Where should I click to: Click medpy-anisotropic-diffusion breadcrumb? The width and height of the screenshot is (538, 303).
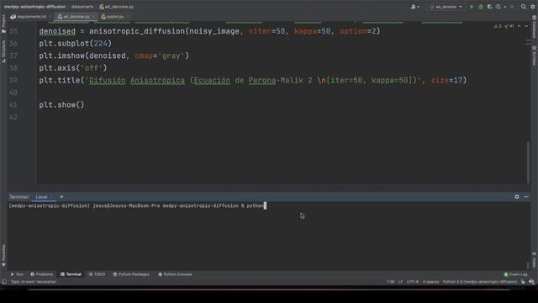point(34,7)
